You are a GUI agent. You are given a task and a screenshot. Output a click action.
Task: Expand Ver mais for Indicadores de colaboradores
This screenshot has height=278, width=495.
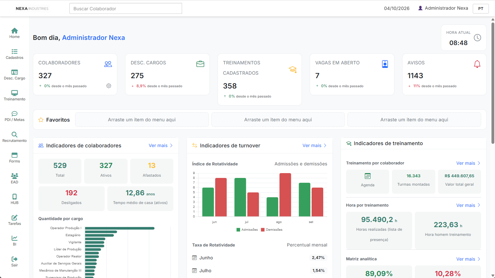[160, 145]
